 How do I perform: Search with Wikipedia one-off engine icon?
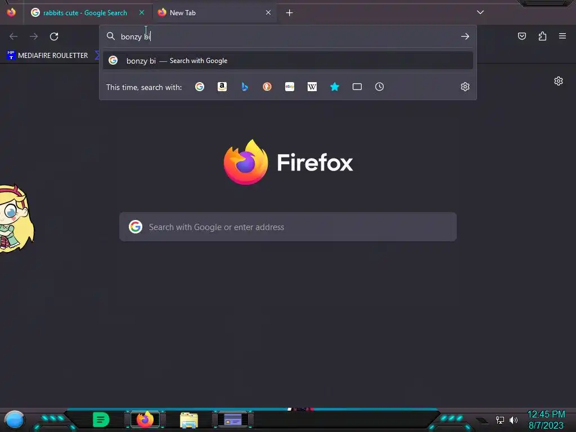[x=312, y=87]
